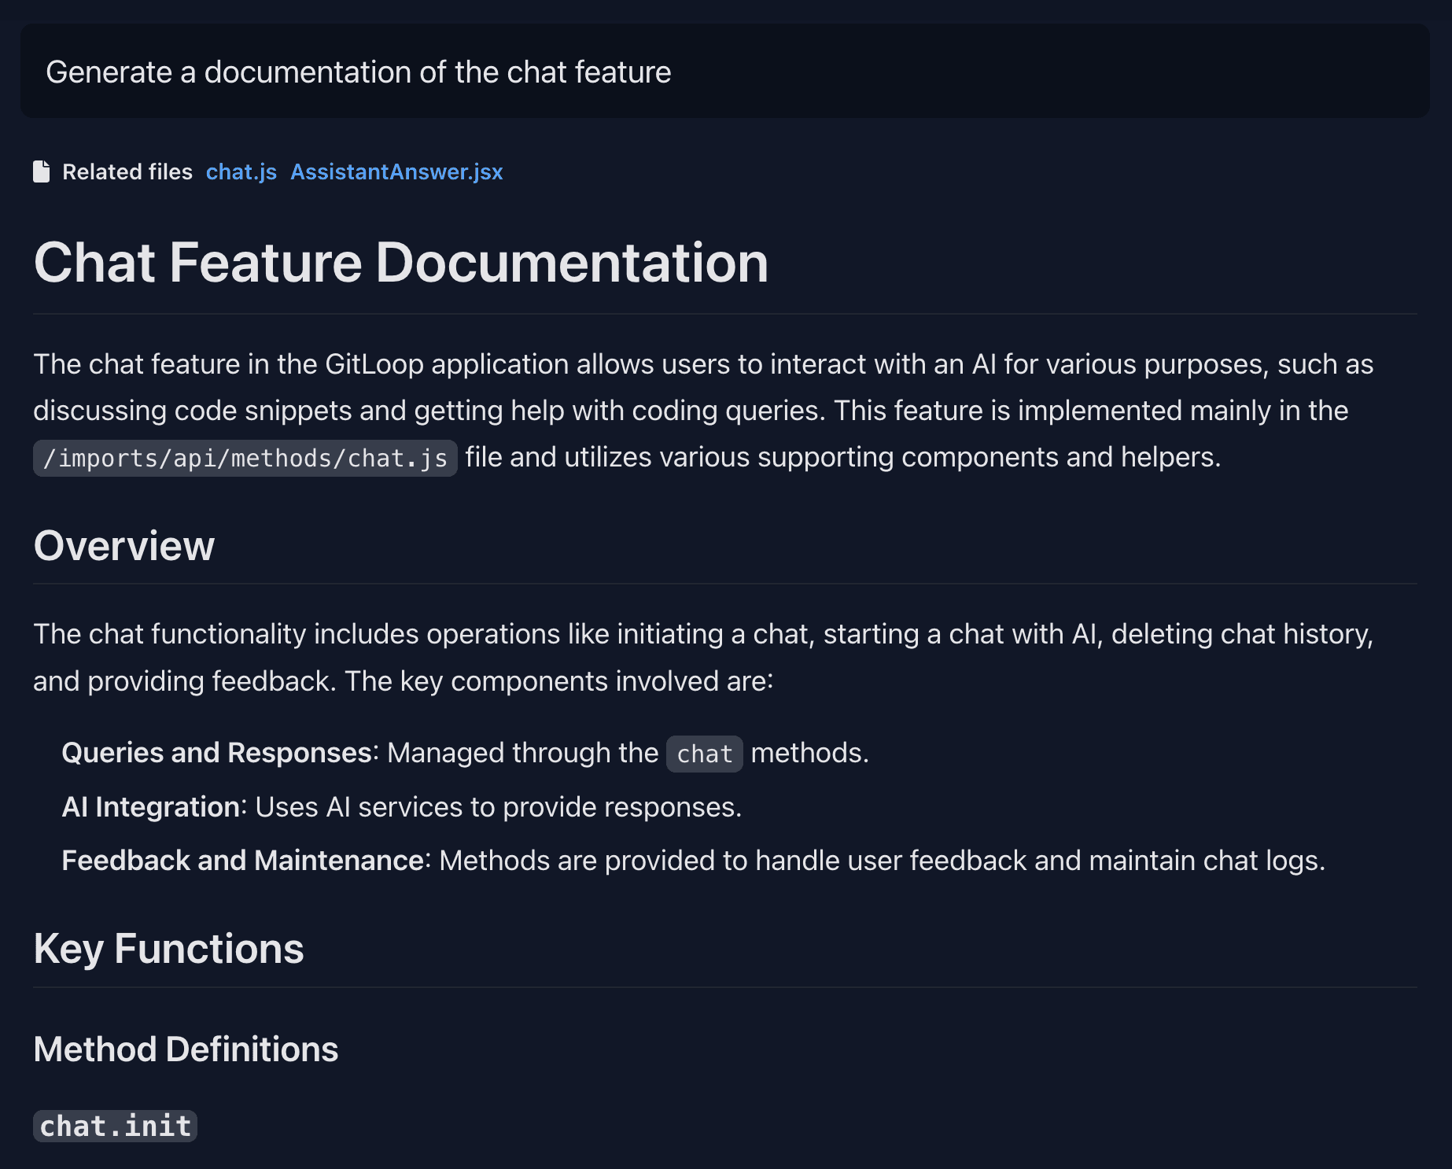Click the Feedback and Maintenance bullet item
1452x1169 pixels.
[x=694, y=861]
